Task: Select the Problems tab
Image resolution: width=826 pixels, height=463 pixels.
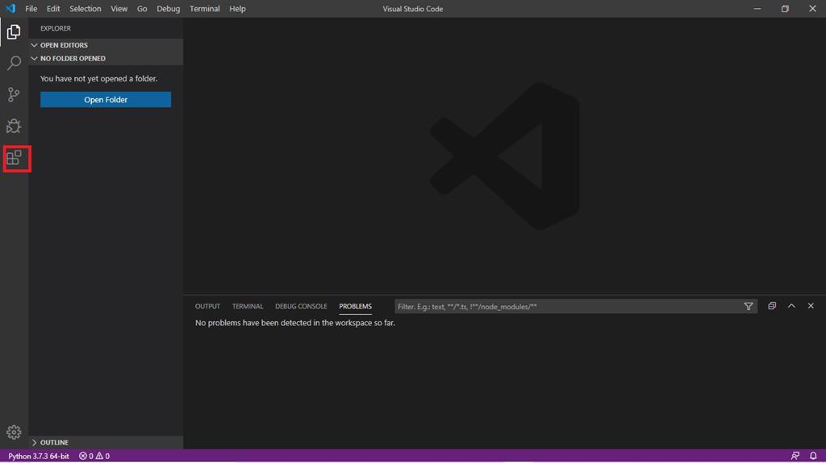Action: pos(355,306)
